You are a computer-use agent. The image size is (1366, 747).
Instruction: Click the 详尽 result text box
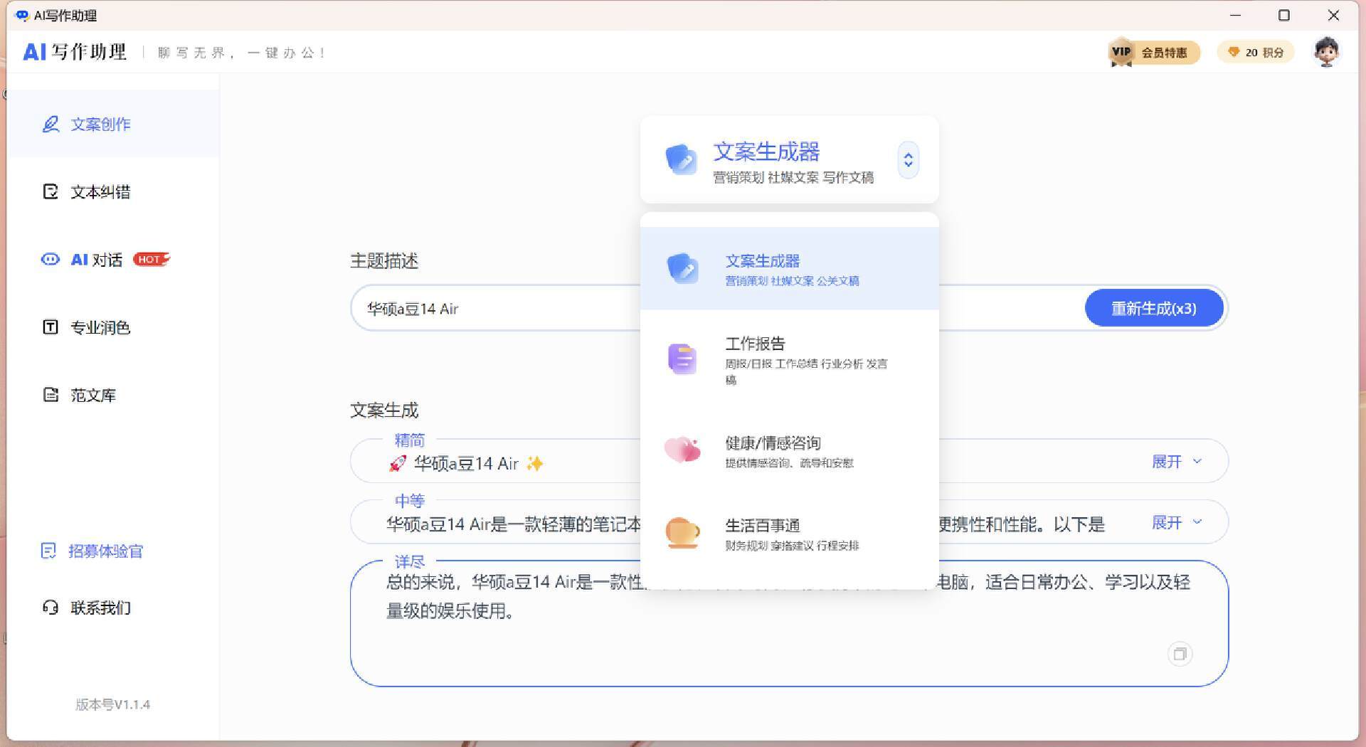coord(789,623)
